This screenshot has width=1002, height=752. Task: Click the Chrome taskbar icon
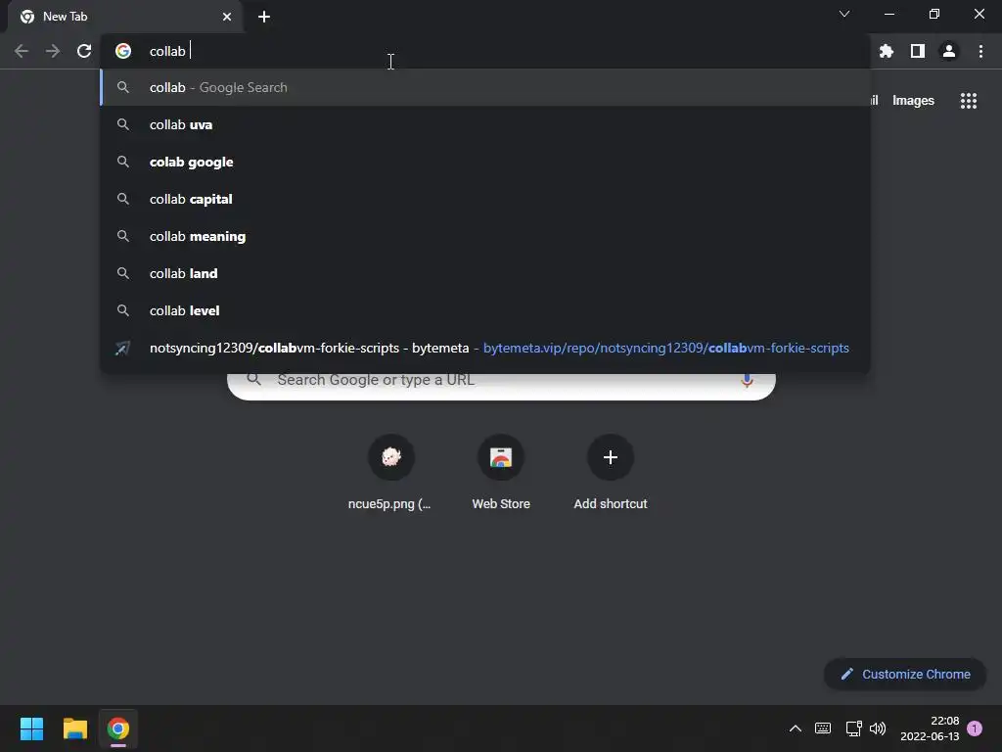(x=118, y=728)
